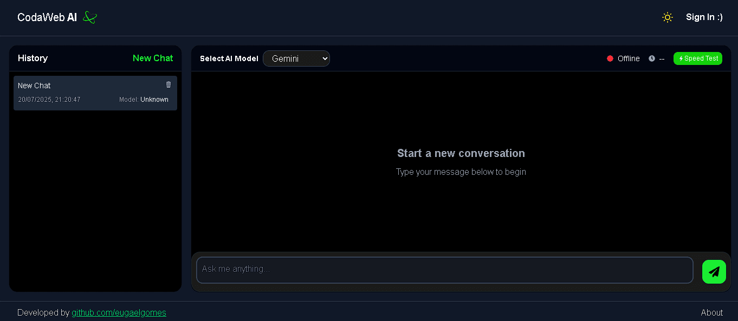Open the About page

(x=711, y=312)
